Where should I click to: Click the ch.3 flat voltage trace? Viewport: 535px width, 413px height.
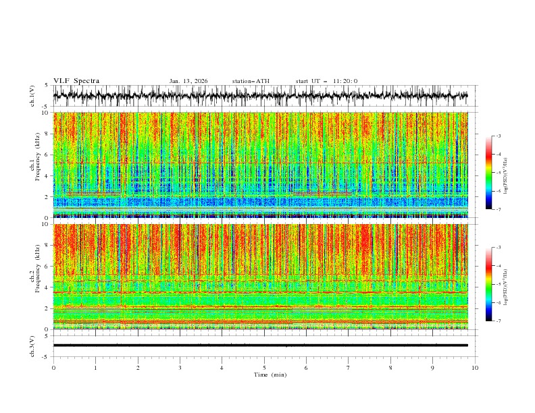[x=260, y=346]
